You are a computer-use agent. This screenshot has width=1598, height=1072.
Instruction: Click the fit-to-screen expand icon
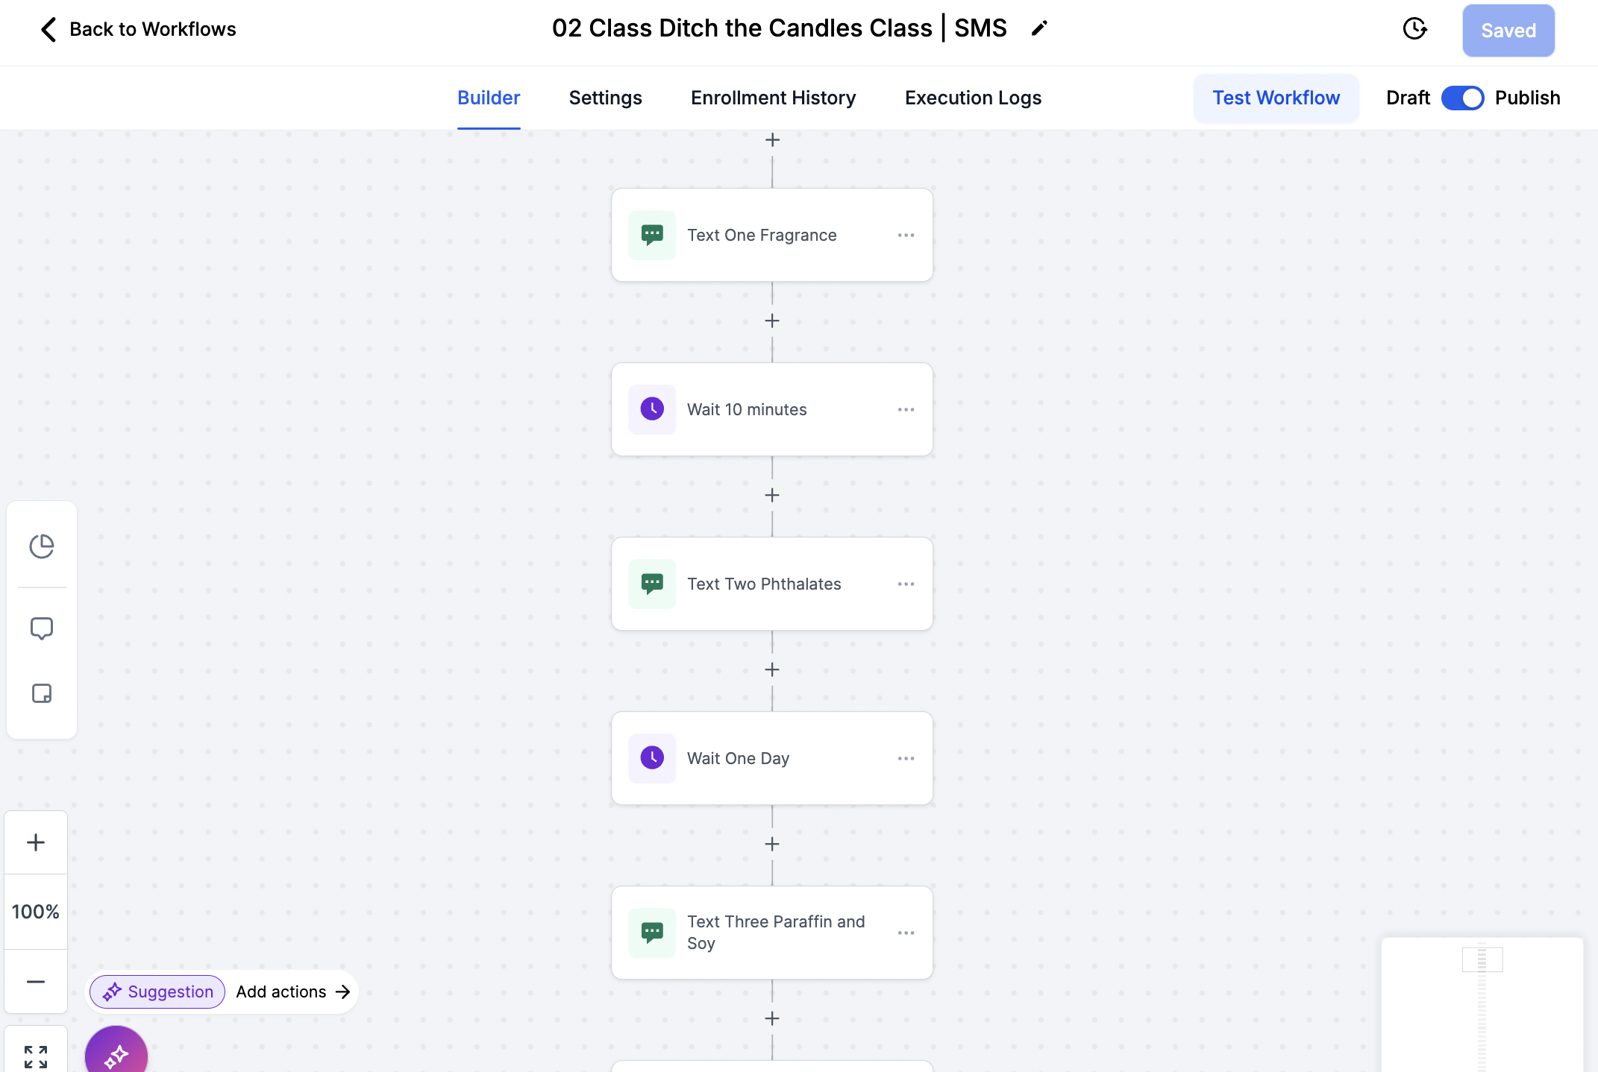[x=36, y=1056]
